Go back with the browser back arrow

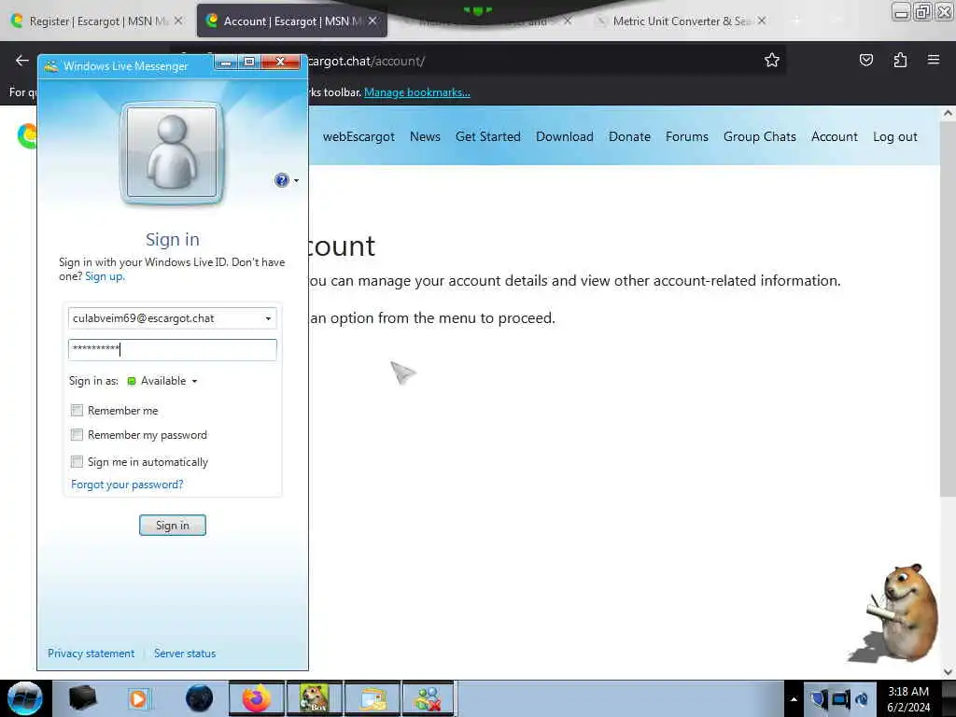[22, 60]
